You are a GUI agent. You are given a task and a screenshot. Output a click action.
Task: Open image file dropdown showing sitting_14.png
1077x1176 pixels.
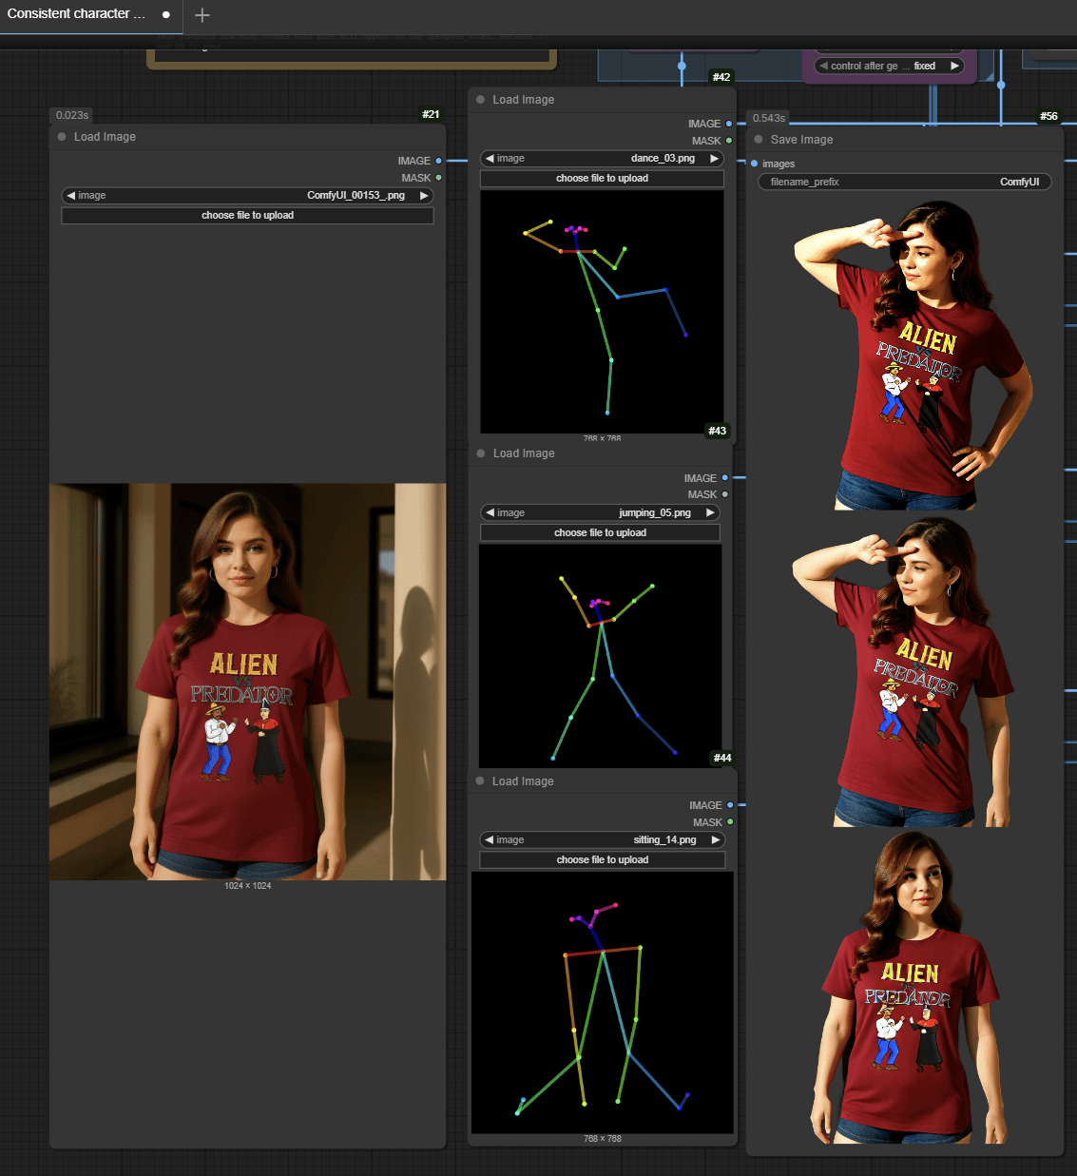coord(602,840)
